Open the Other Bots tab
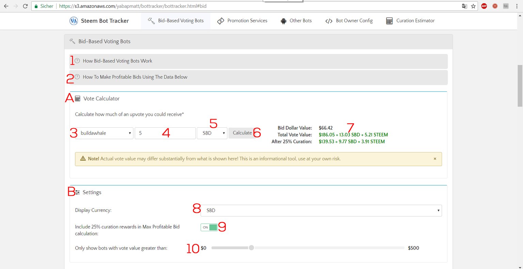 [296, 21]
